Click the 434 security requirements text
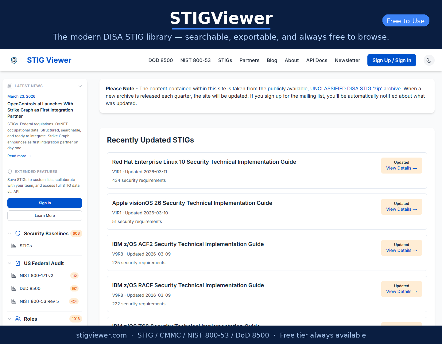 pyautogui.click(x=139, y=180)
